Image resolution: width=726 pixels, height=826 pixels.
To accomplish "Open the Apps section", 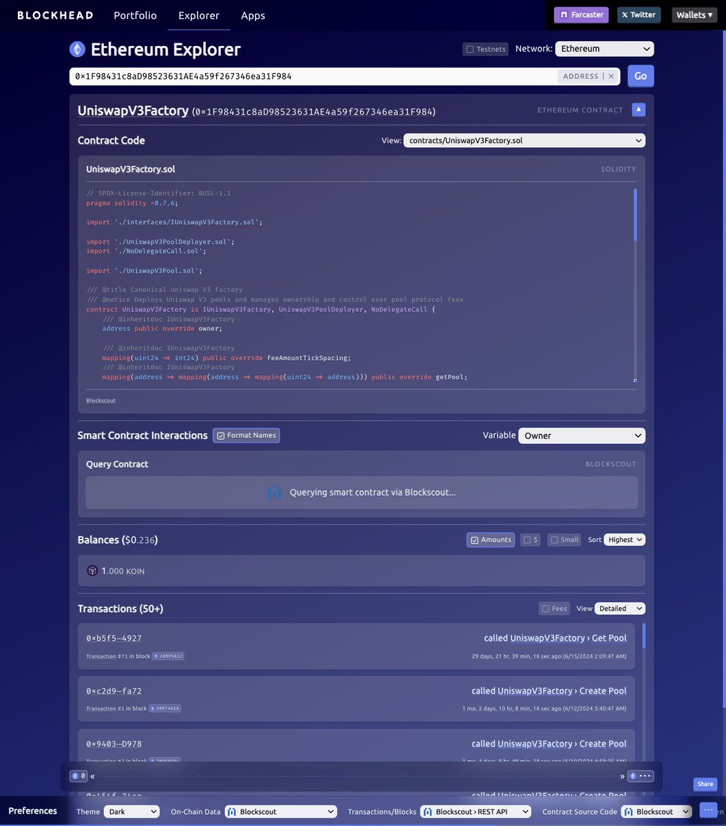I will (x=253, y=14).
